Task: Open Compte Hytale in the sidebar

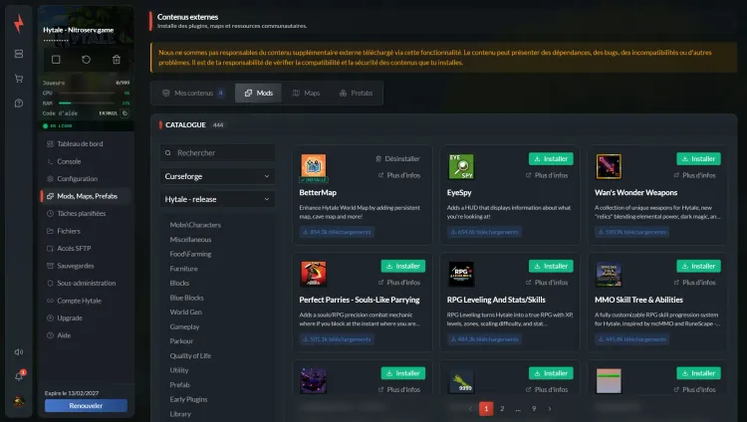Action: click(x=86, y=301)
